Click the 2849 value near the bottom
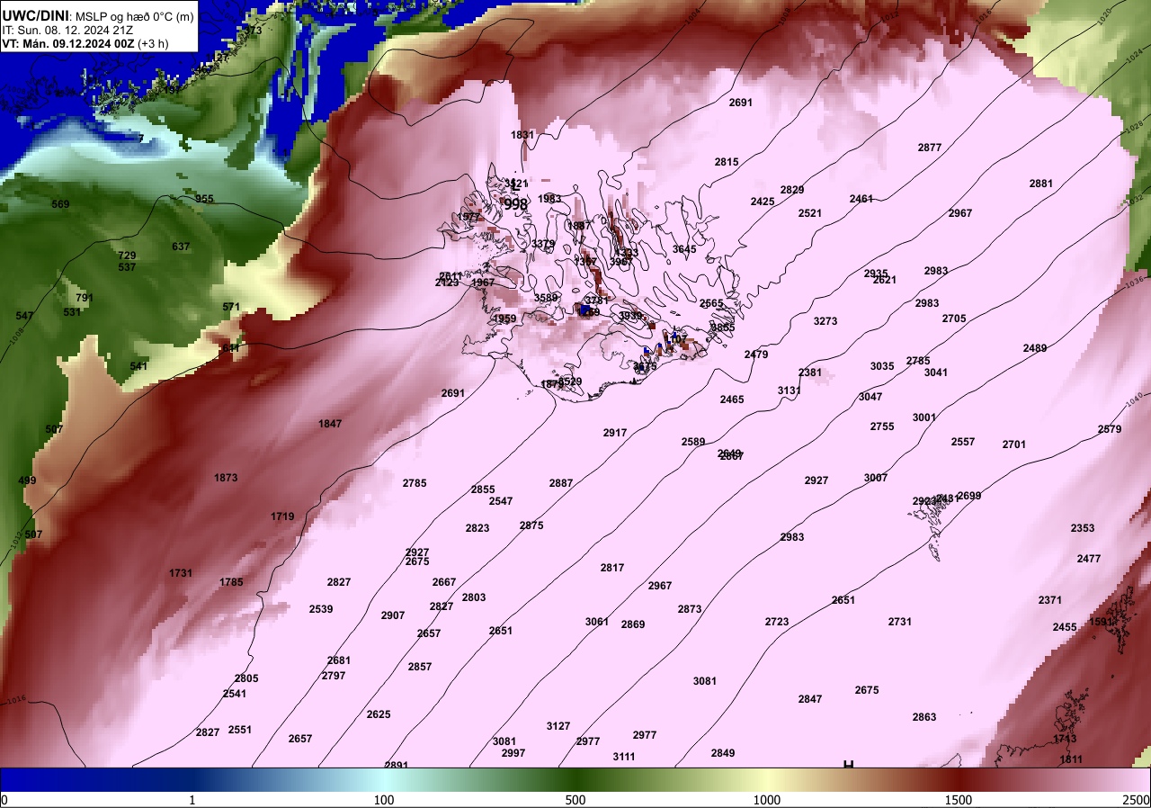Screen dimensions: 1151x808 pyautogui.click(x=723, y=753)
